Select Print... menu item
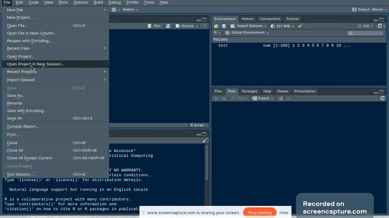This screenshot has width=389, height=218. pyautogui.click(x=55, y=134)
